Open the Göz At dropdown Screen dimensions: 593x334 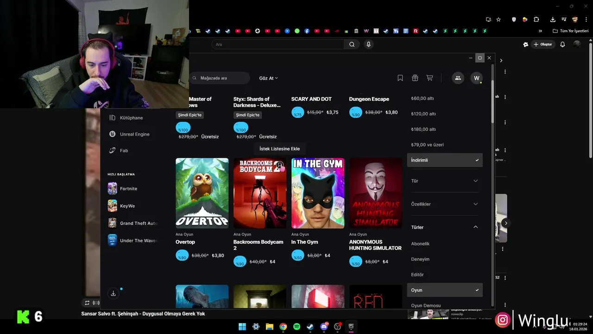click(x=268, y=78)
